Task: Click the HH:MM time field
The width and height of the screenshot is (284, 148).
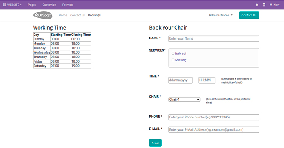Action: pos(207,80)
